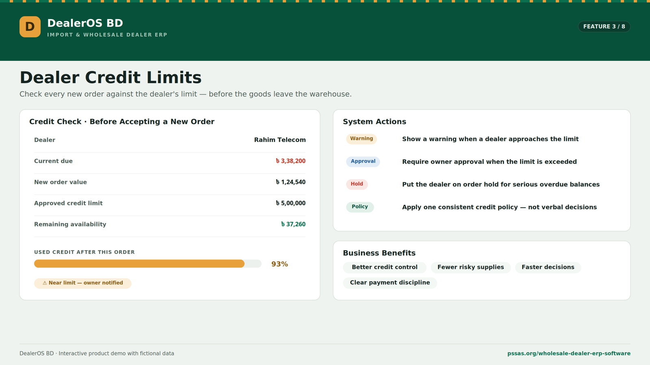Image resolution: width=650 pixels, height=365 pixels.
Task: Click the Credit Check card title
Action: 122,122
